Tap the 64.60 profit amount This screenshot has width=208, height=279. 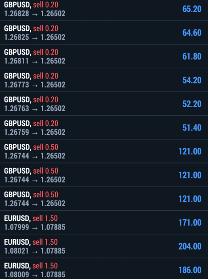(192, 33)
